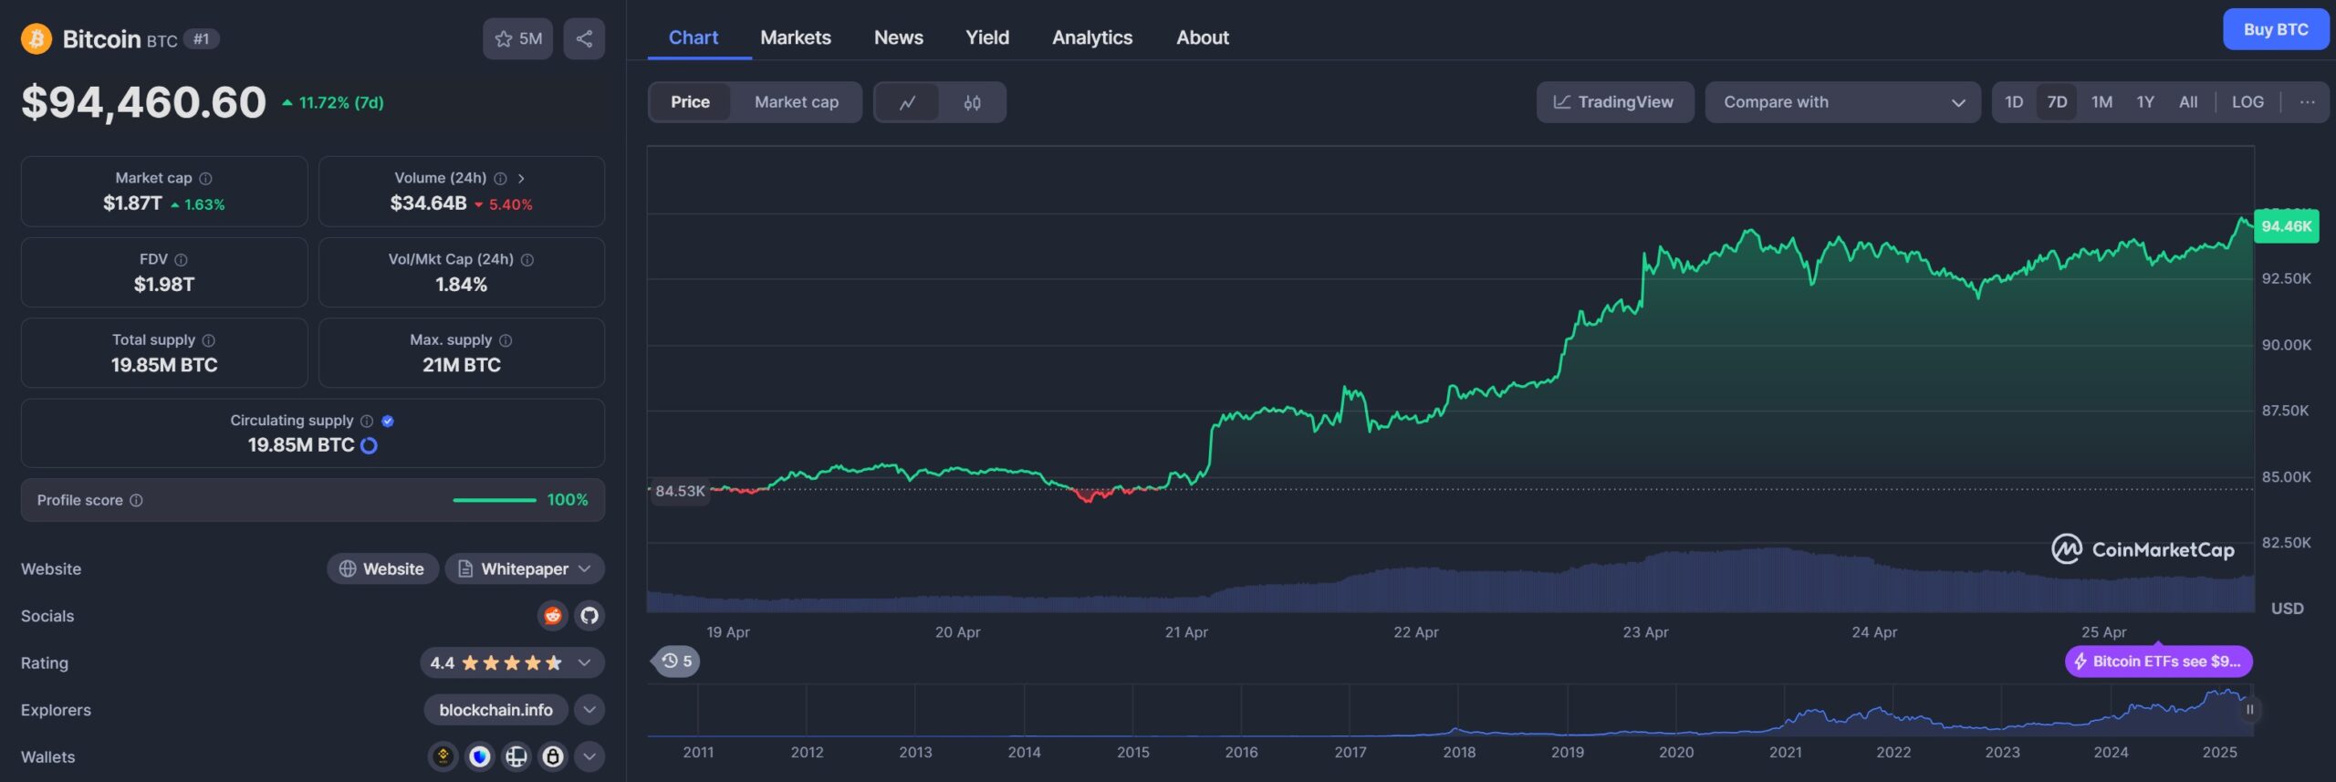Click the 84.53K baseline price label

[680, 491]
